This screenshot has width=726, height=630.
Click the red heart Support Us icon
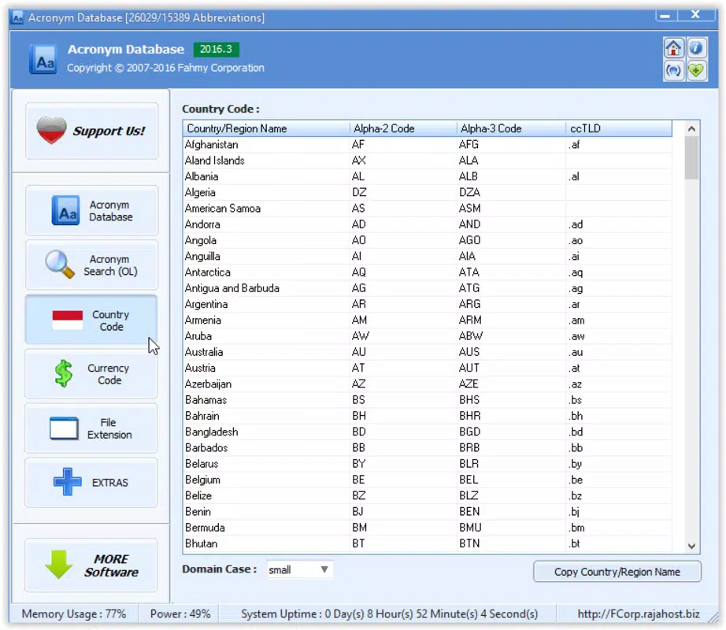pos(51,131)
